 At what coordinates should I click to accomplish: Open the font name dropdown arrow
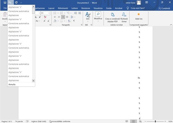pyautogui.click(x=39, y=13)
